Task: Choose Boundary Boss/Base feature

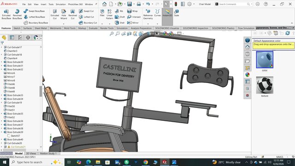Action: click(x=36, y=23)
